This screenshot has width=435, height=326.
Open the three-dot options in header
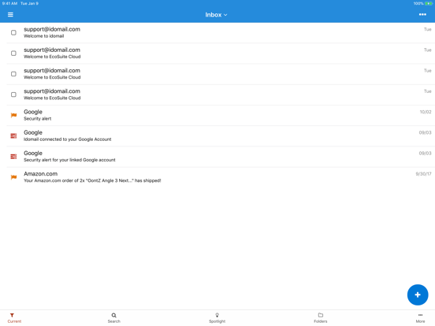click(422, 14)
